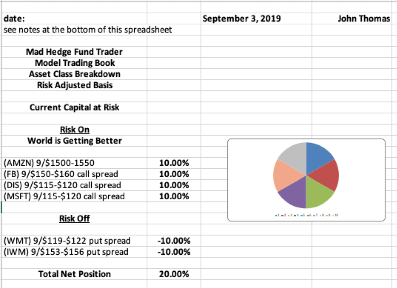Select the "Mad Hedge Fund Trader" title cell
Viewport: 397px width, 288px height.
coord(74,52)
